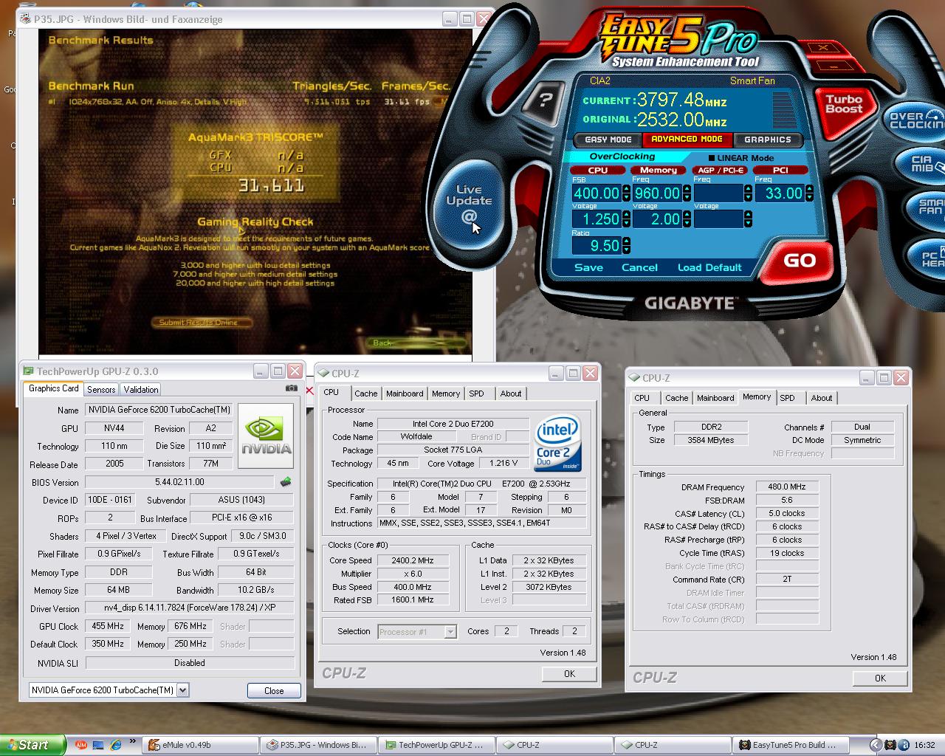The width and height of the screenshot is (945, 756).
Task: Click Submit Results Online in AquaMark image
Action: click(201, 322)
